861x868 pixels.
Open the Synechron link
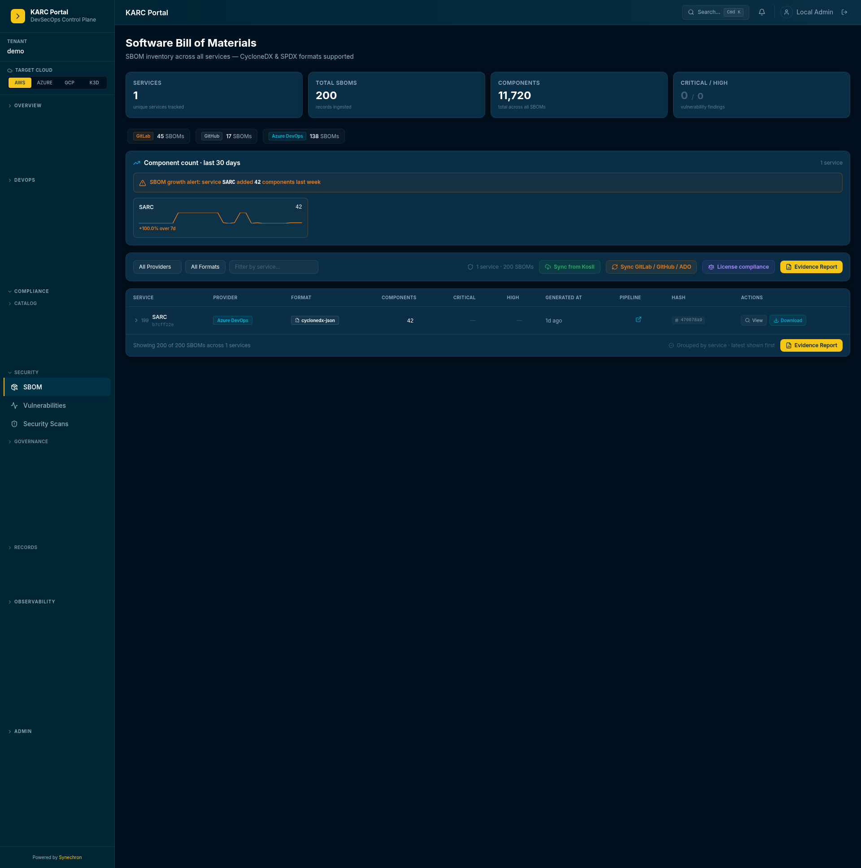click(70, 858)
